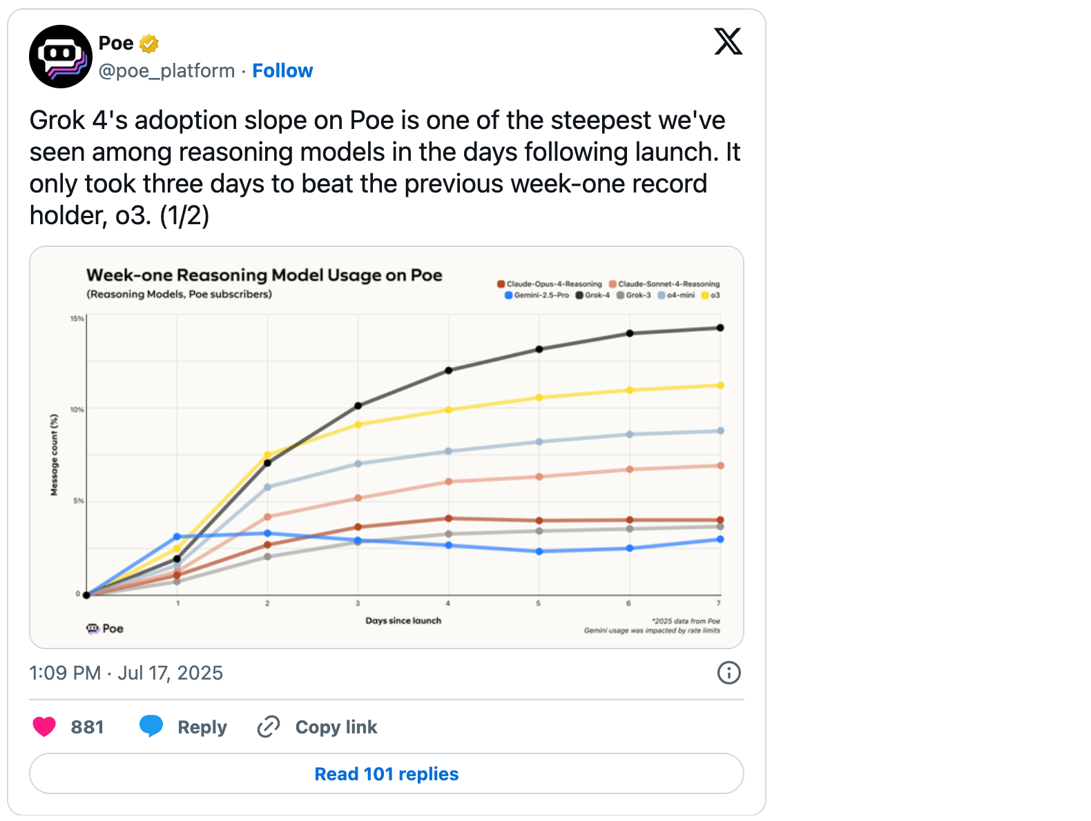
Task: Click the Grok-4 legend swatch
Action: [579, 295]
